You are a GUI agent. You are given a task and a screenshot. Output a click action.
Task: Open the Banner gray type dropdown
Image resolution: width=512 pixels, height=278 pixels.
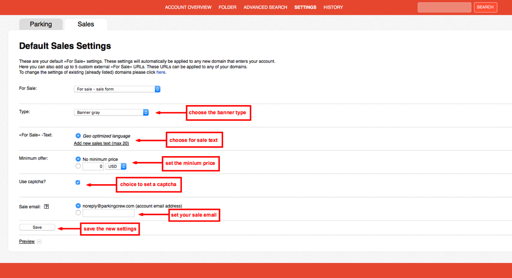111,112
